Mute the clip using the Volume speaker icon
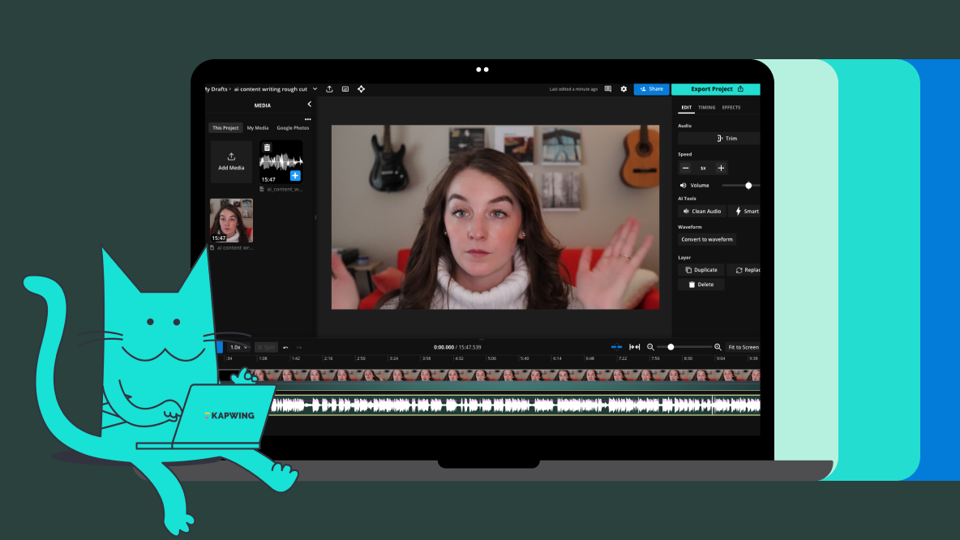This screenshot has height=540, width=960. coord(682,185)
